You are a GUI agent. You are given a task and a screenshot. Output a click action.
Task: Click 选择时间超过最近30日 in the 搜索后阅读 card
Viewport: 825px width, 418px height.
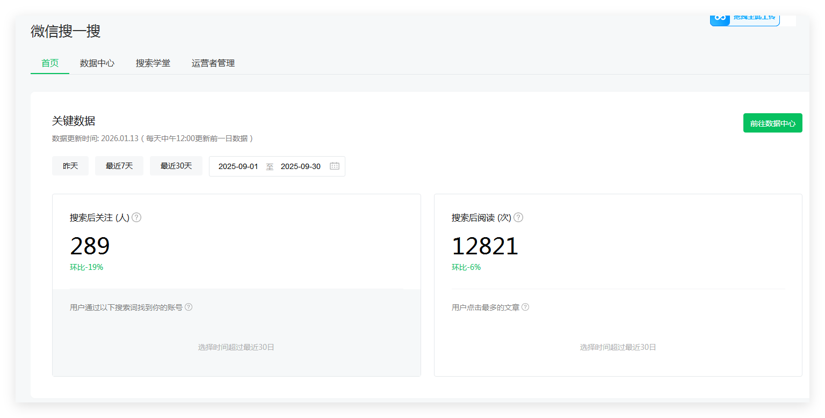[618, 347]
